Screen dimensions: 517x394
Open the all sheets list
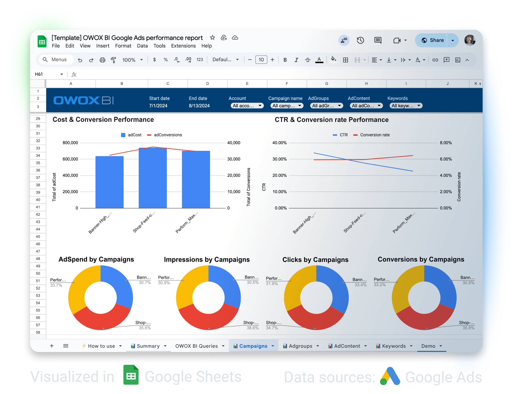click(66, 346)
